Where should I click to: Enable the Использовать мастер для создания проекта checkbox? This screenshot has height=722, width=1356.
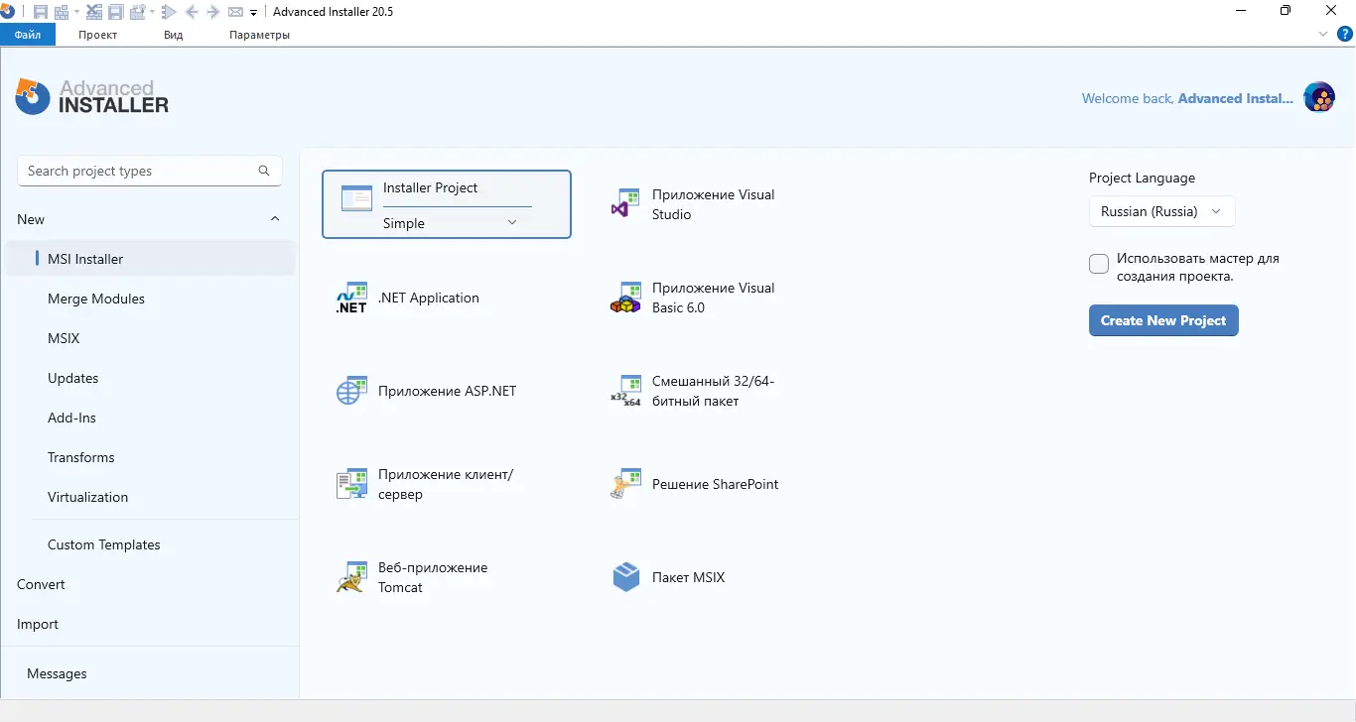(x=1099, y=264)
